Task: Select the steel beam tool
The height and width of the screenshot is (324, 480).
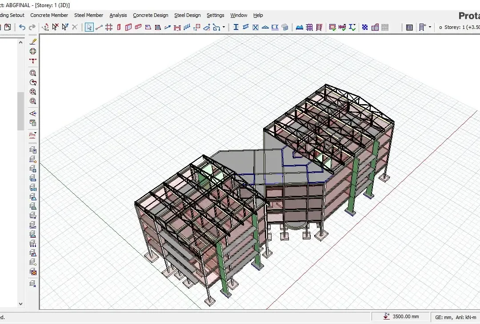Action: (x=245, y=27)
